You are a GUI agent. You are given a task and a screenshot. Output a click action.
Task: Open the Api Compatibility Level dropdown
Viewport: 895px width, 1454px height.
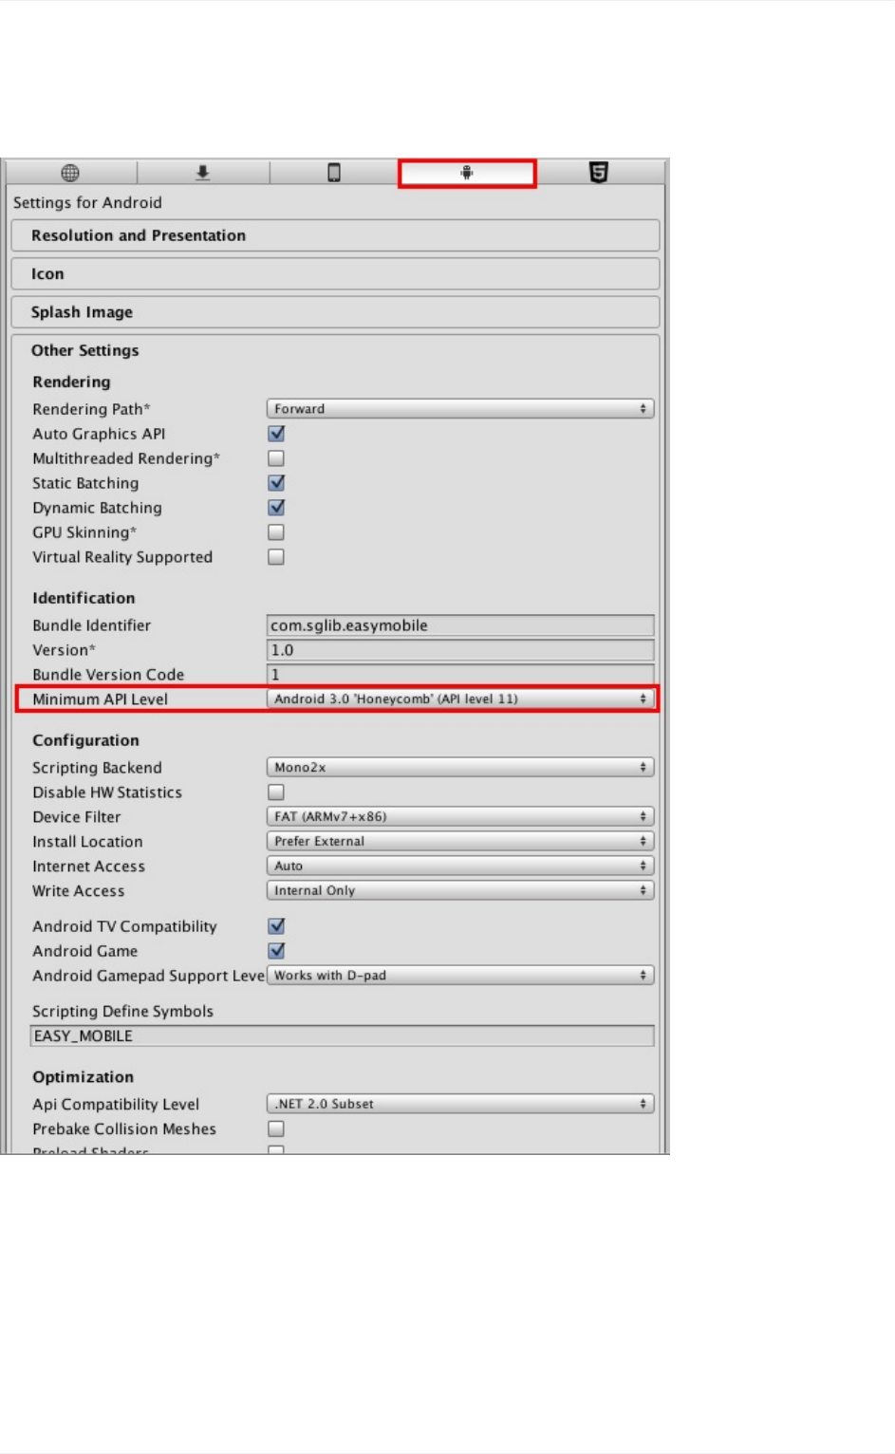(460, 1105)
